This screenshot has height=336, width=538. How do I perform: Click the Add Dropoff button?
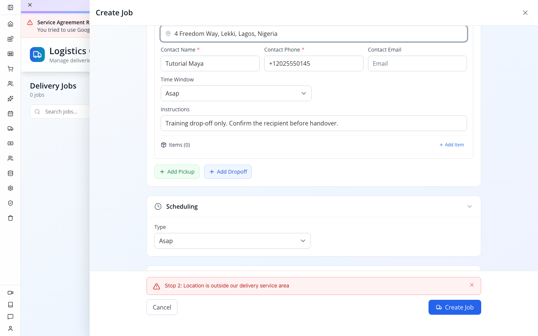[228, 172]
